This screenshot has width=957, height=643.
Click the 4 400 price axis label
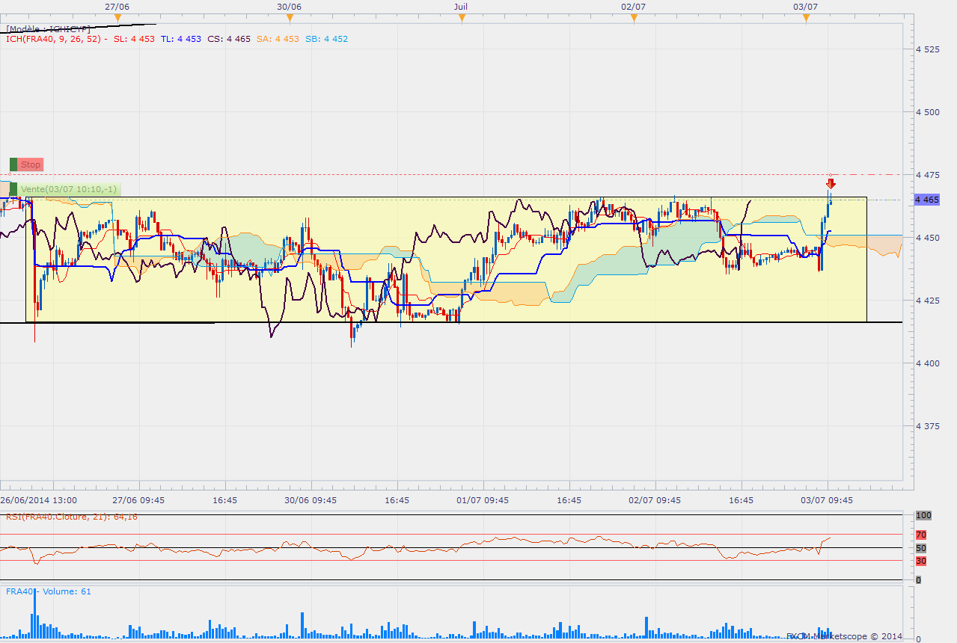pos(928,363)
